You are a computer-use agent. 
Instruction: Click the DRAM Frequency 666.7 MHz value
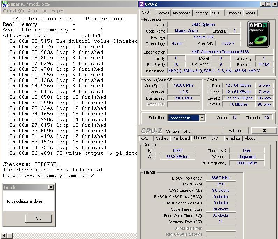click(221, 178)
